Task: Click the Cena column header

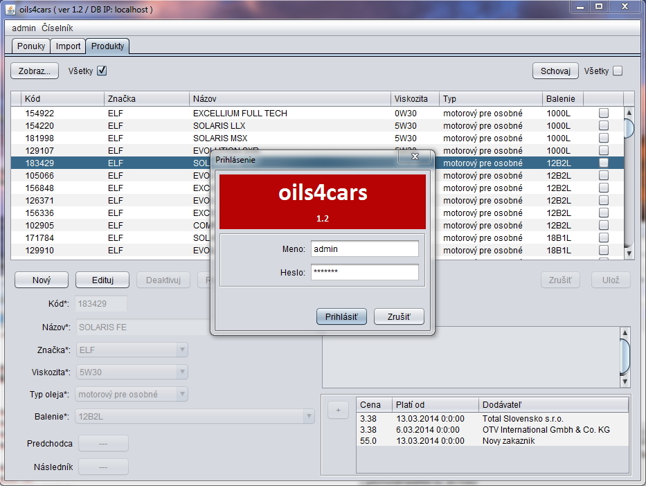Action: tap(374, 404)
